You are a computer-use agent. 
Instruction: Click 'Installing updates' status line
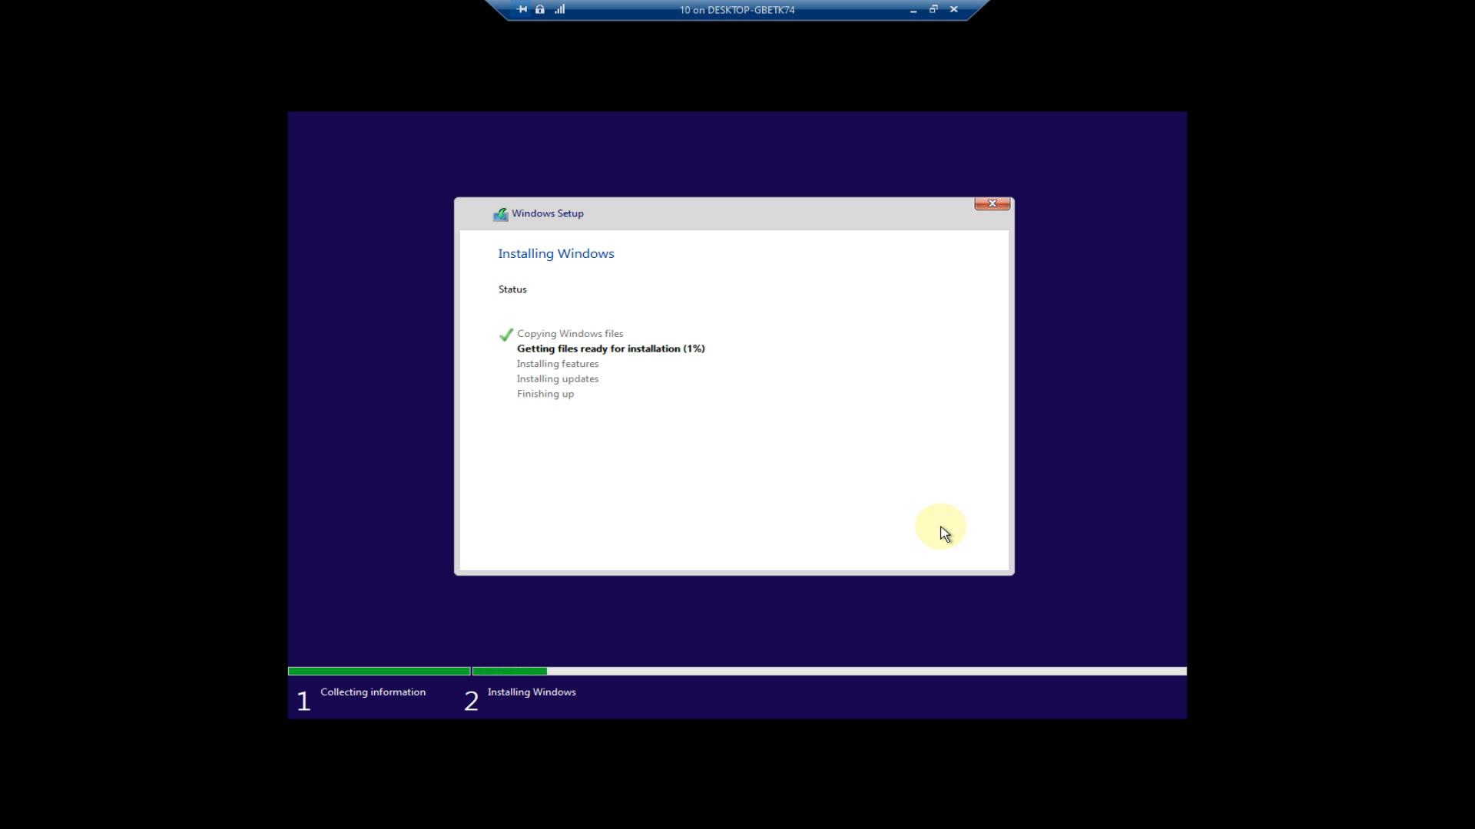pyautogui.click(x=558, y=378)
